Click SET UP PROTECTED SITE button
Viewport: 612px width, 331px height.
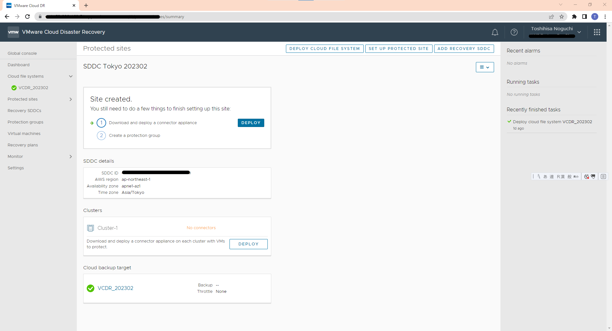tap(399, 49)
